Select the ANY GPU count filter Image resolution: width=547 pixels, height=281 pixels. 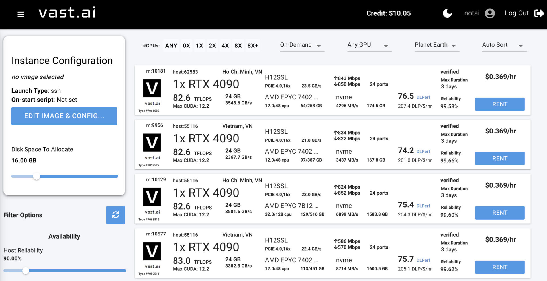(x=171, y=46)
